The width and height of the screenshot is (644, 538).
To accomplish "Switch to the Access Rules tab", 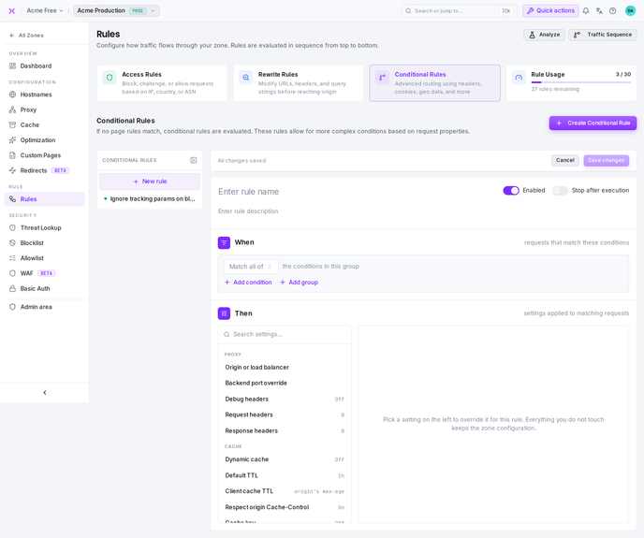I will tap(162, 83).
